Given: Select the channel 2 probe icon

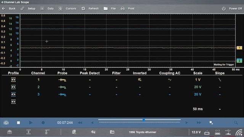Looking at the screenshot, I should (x=62, y=87).
